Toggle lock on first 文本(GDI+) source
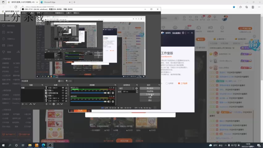 66,88
